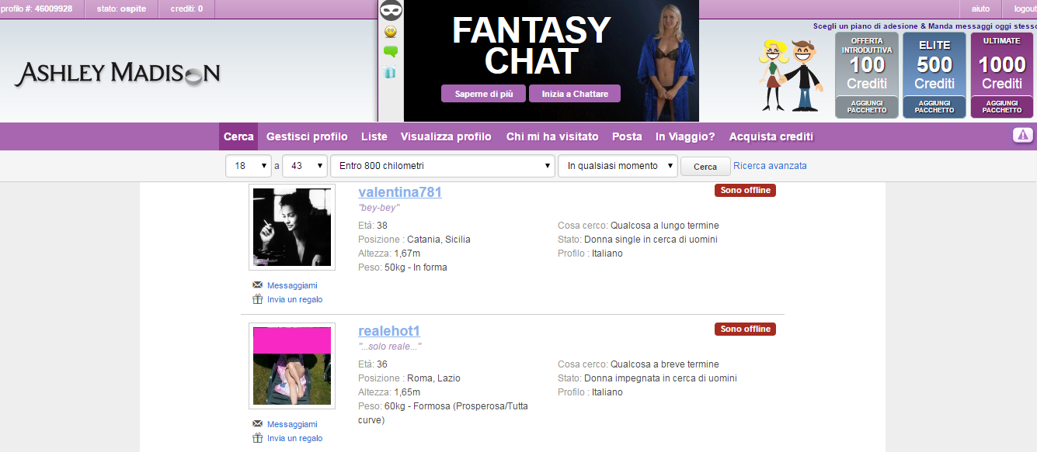The width and height of the screenshot is (1037, 452).
Task: Click the envelope icon under valentina781's photo
Action: (x=257, y=285)
